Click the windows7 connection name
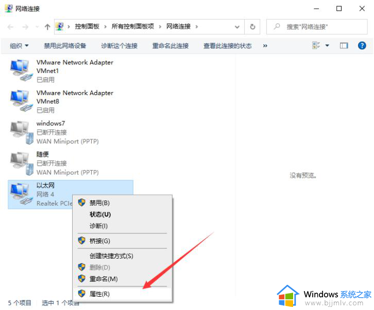Screen dimensions: 374x310 pyautogui.click(x=50, y=123)
